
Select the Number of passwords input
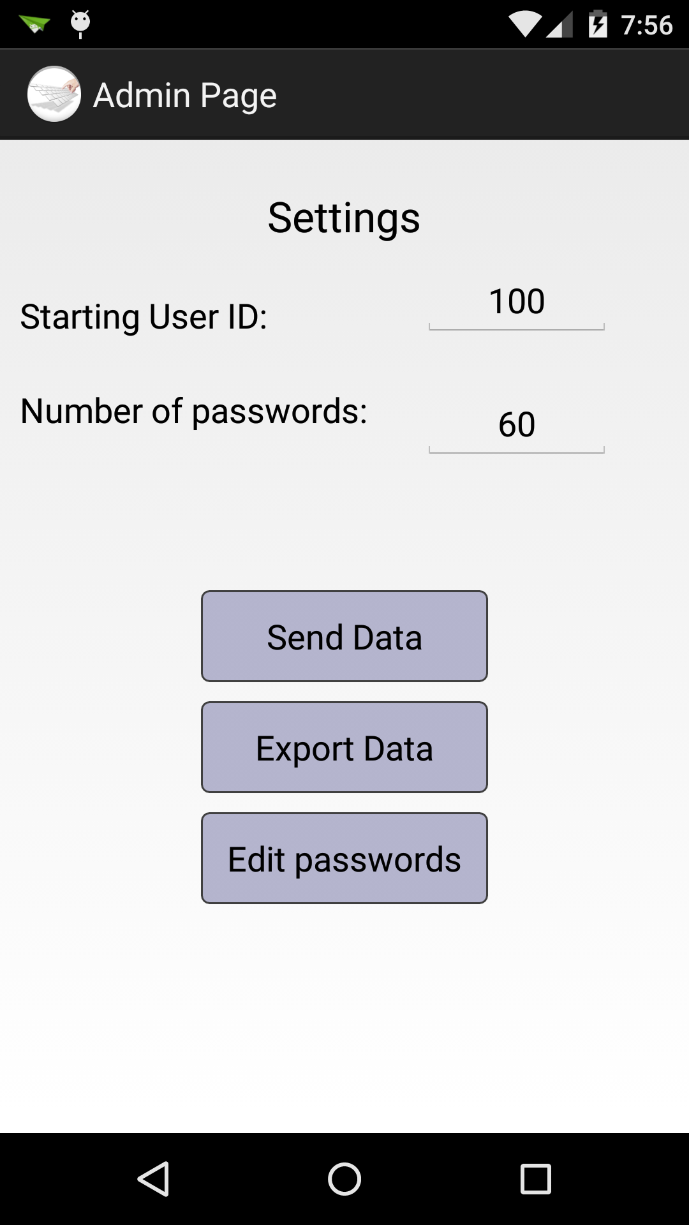click(x=517, y=425)
